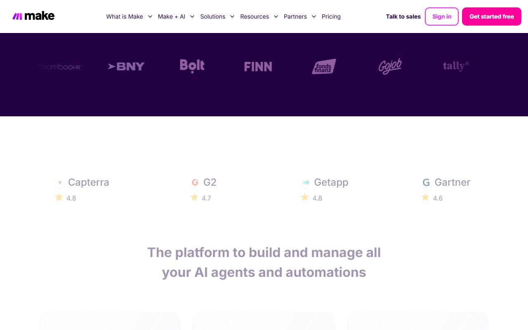
Task: Open the Solutions menu
Action: tap(213, 16)
